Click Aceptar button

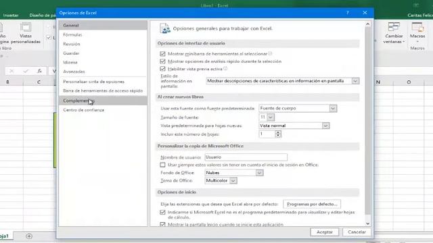point(325,232)
